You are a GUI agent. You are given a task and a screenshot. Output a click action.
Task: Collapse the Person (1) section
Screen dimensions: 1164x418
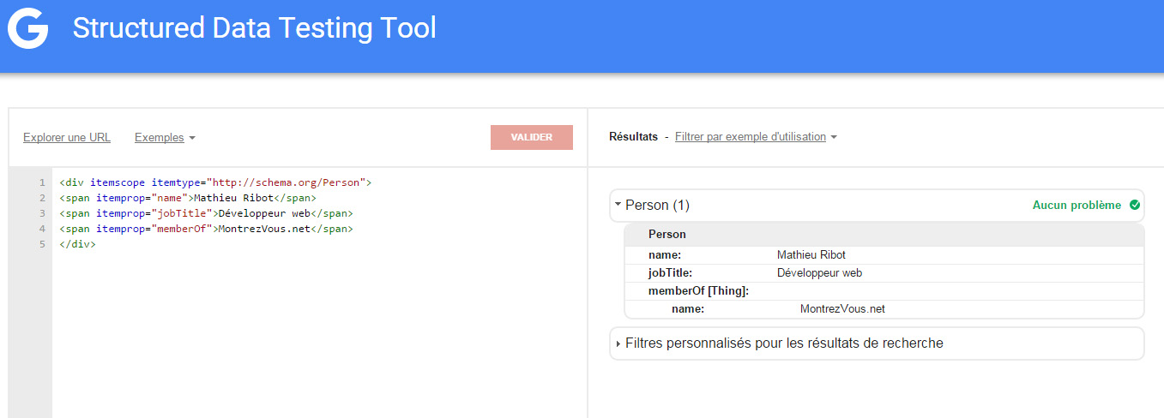[877, 206]
